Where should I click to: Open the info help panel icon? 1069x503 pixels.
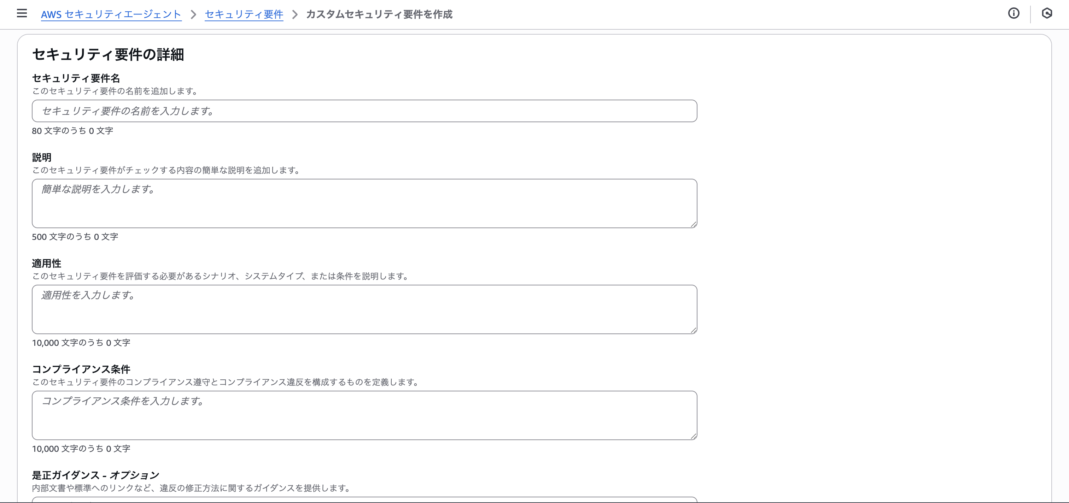(1013, 14)
